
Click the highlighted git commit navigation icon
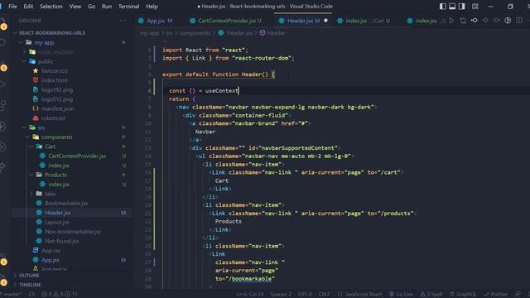point(475,21)
